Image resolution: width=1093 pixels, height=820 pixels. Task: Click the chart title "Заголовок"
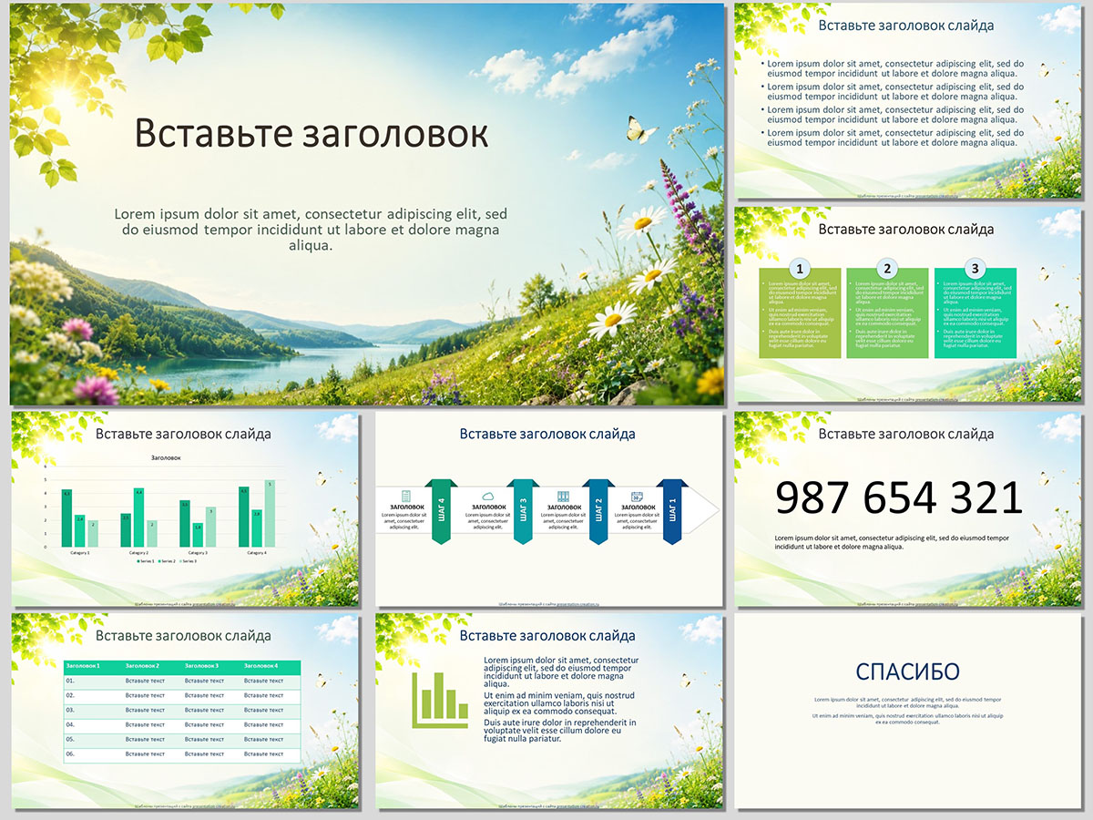click(x=166, y=457)
